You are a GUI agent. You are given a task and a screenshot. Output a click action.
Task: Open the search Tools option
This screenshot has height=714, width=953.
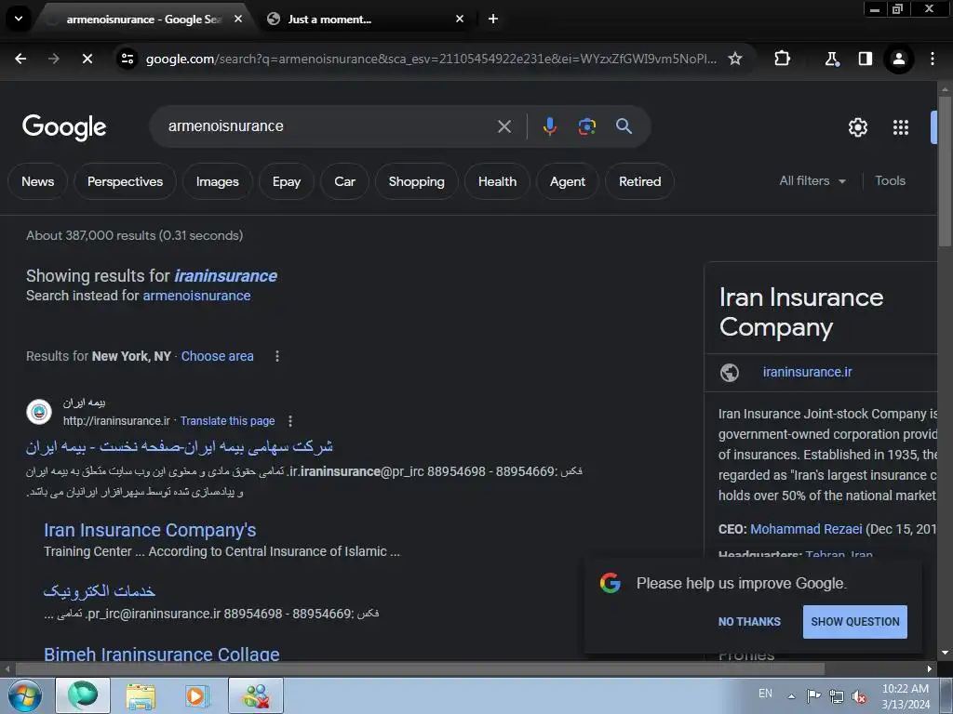click(x=890, y=181)
